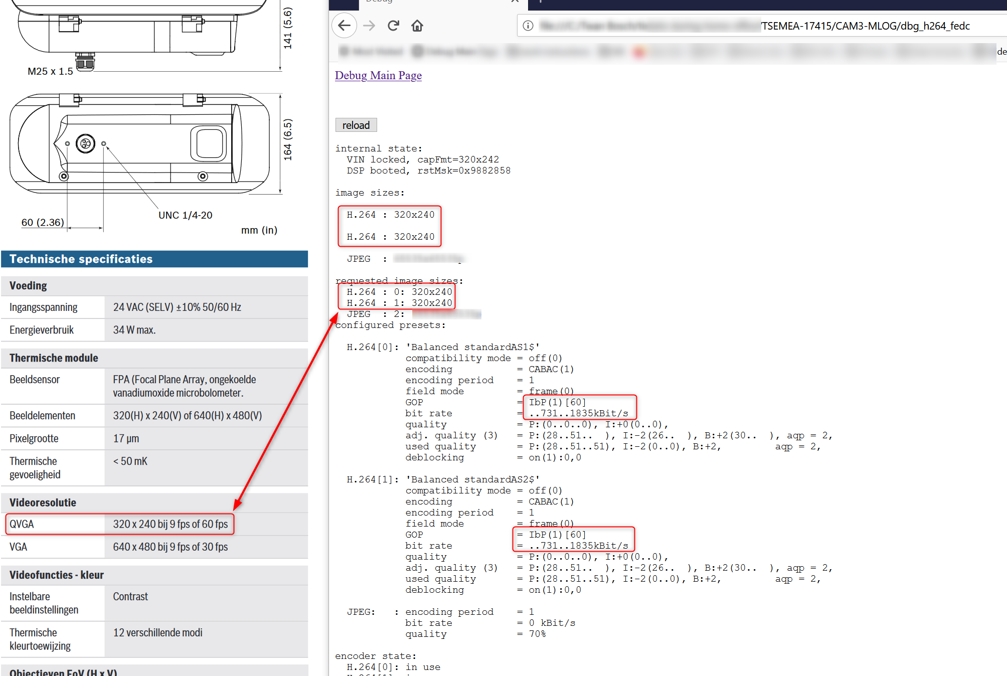The width and height of the screenshot is (1007, 676).
Task: Click the Thermische module section heading
Action: click(x=54, y=358)
